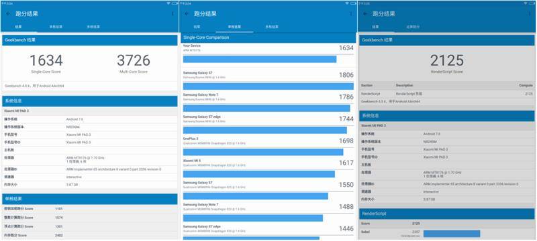Tap the 内存大小 row on the left screen
Screen dimensions: 537x241
click(90, 184)
